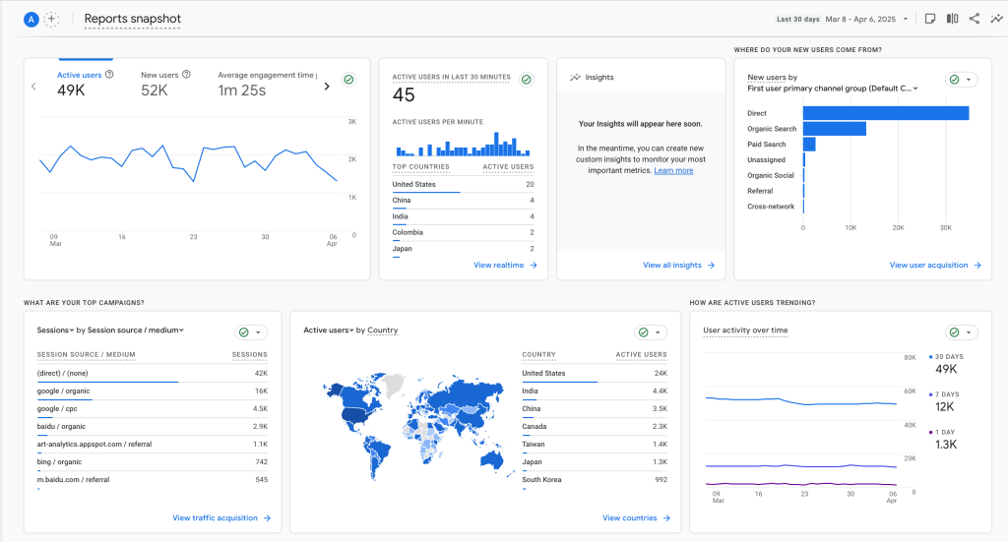
Task: Click help icon next to Active users
Action: pyautogui.click(x=109, y=75)
